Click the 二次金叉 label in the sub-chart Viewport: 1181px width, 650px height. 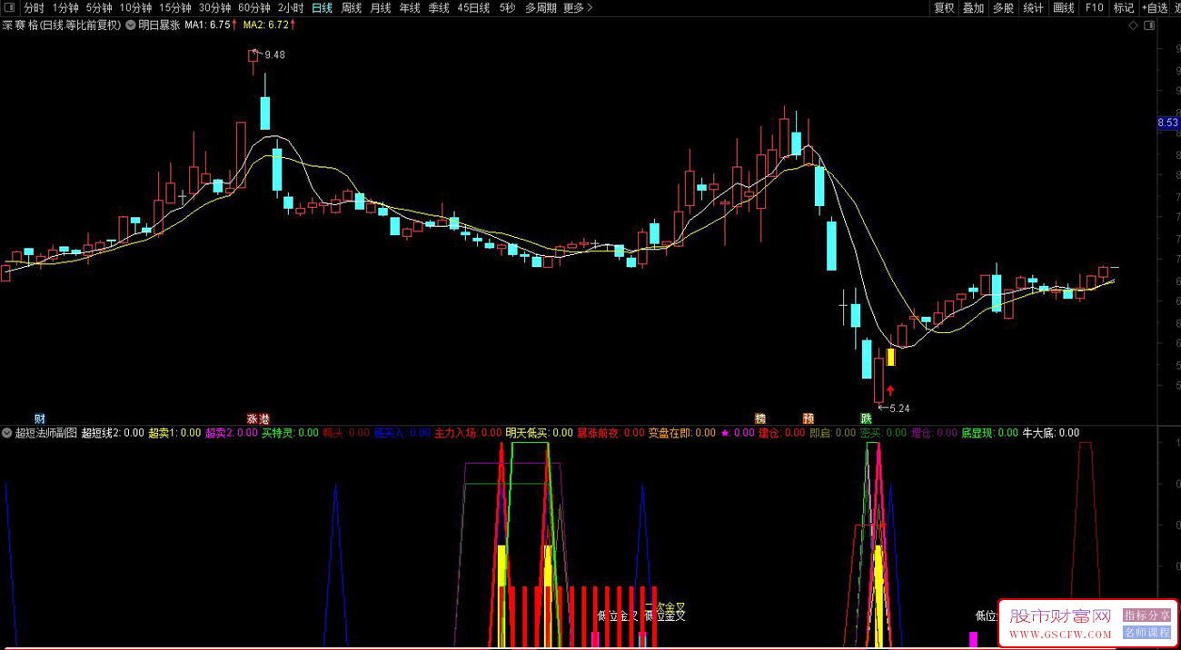(x=664, y=606)
